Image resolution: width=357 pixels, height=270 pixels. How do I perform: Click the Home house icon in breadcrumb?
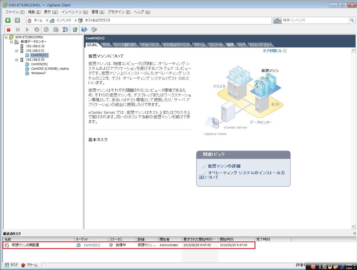29,20
